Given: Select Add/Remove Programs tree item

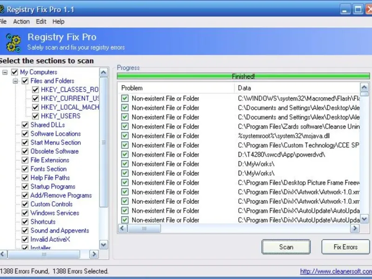Looking at the screenshot, I should coord(61,195).
